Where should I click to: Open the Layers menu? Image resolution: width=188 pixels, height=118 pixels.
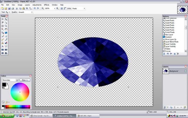pyautogui.click(x=27, y=5)
